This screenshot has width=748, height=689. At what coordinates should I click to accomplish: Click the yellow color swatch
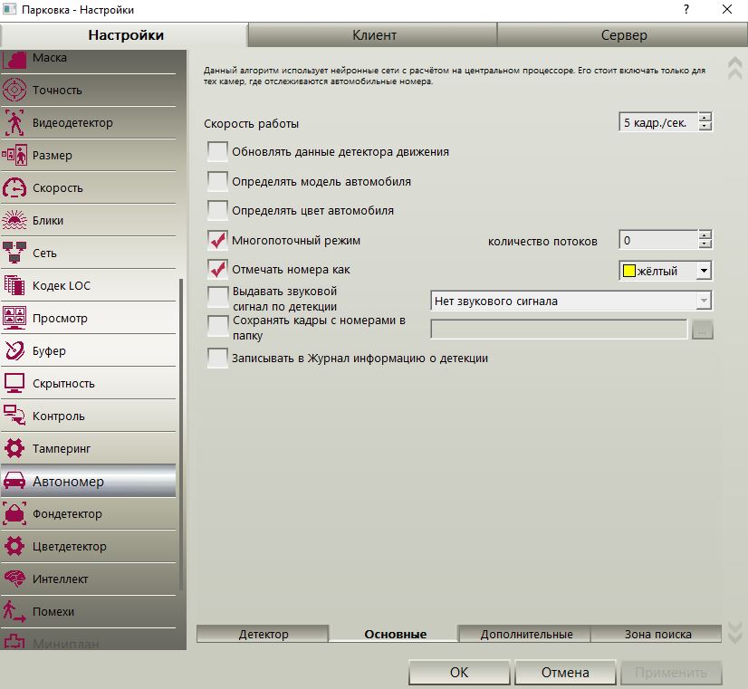coord(629,271)
